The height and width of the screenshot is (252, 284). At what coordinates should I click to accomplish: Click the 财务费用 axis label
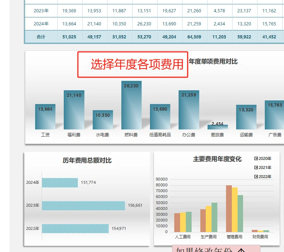260,237
